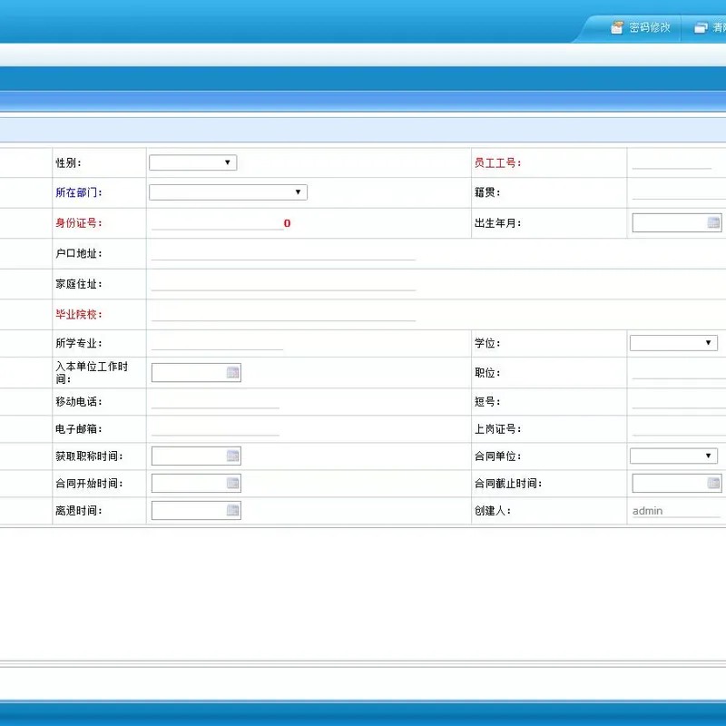Click the 所学专业 label
Screen dimensions: 726x726
pos(79,343)
